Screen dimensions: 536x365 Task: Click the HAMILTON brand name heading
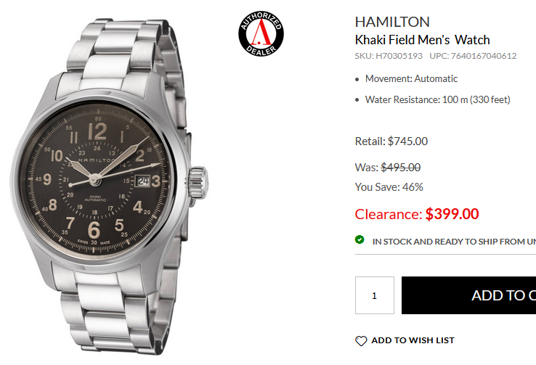click(392, 22)
